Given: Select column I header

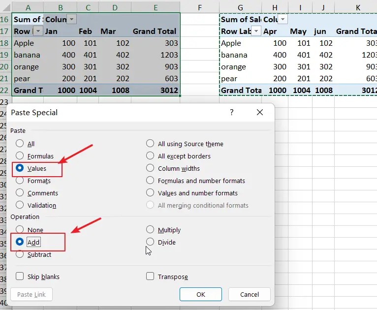Looking at the screenshot, I should click(x=300, y=7).
